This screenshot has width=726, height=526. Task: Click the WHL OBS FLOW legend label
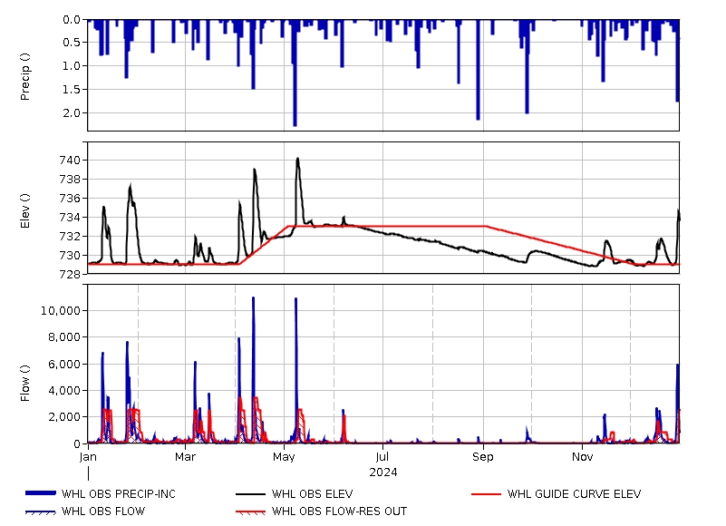pos(103,511)
